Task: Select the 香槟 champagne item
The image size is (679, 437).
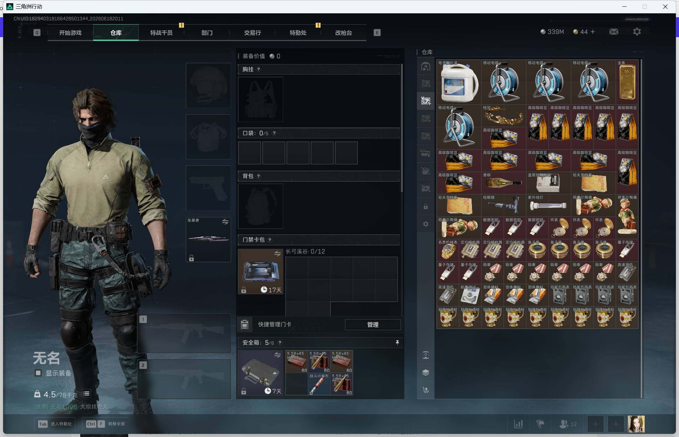Action: (504, 183)
